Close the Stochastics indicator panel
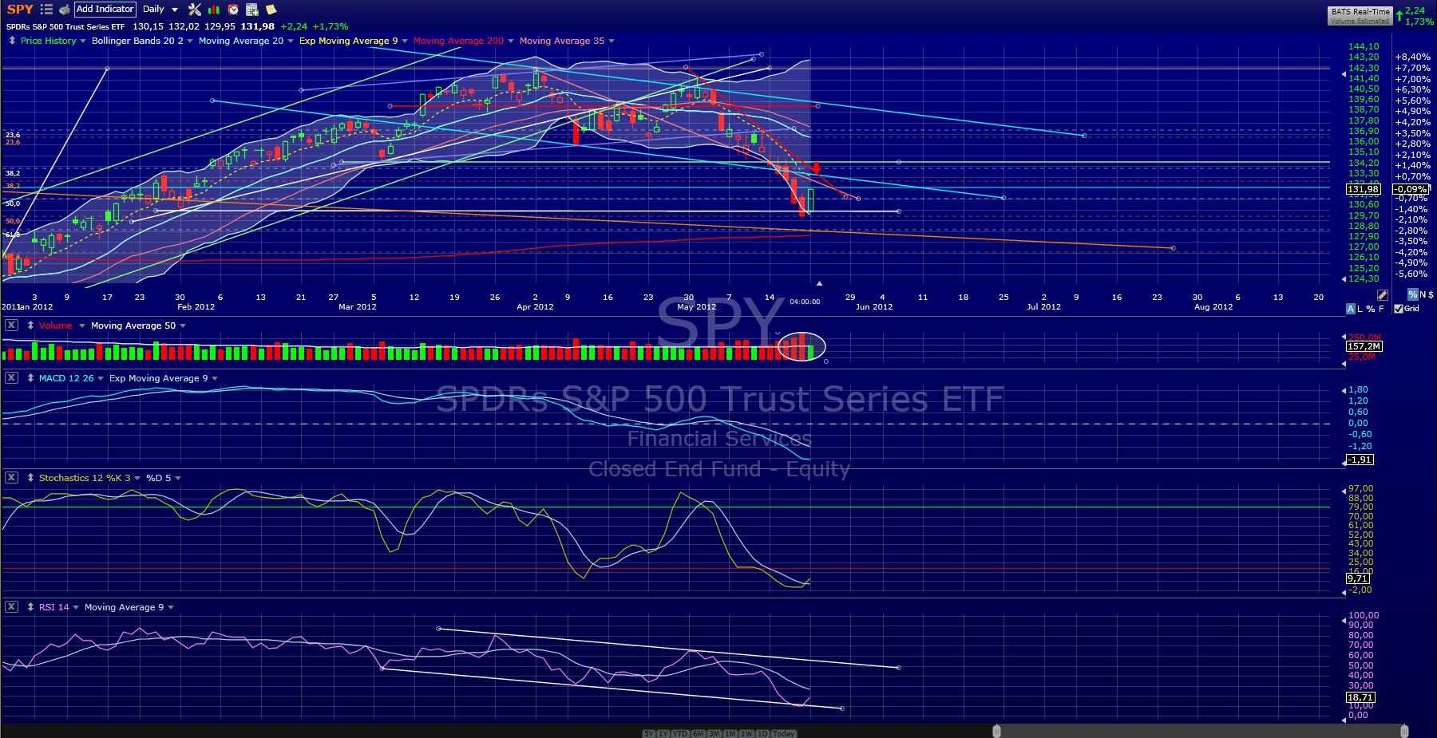This screenshot has width=1437, height=738. pyautogui.click(x=11, y=478)
